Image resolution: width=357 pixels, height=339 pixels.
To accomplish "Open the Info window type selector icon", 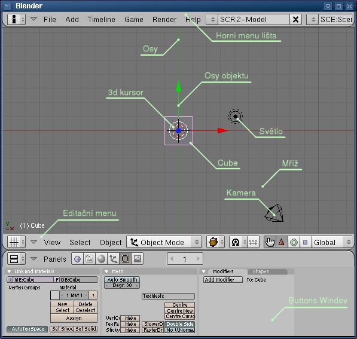I will (x=16, y=20).
